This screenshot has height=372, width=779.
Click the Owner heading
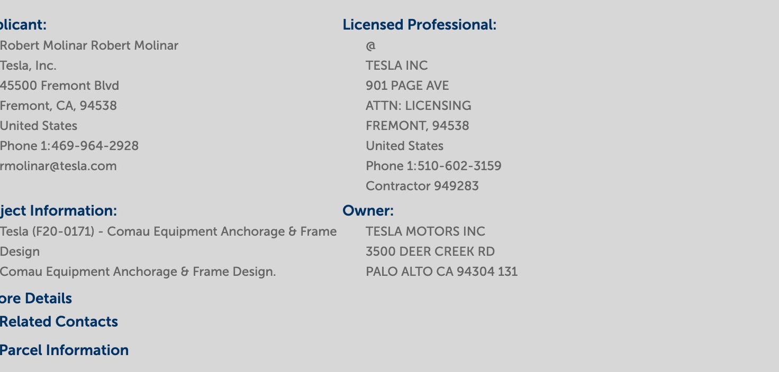[x=368, y=211]
